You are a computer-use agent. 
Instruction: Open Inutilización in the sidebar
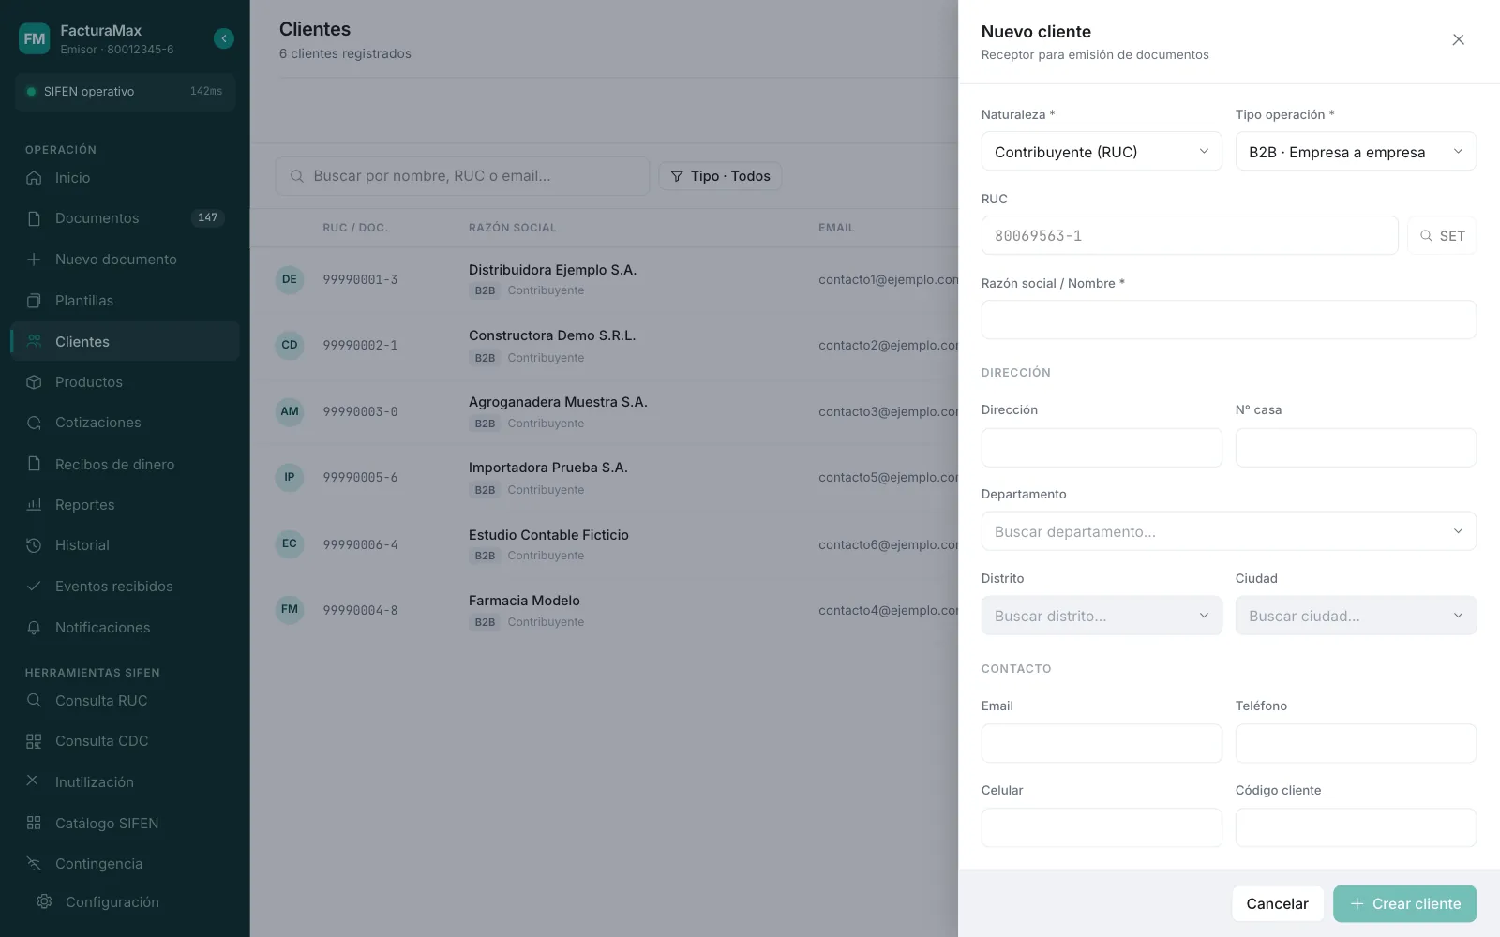[x=125, y=782]
